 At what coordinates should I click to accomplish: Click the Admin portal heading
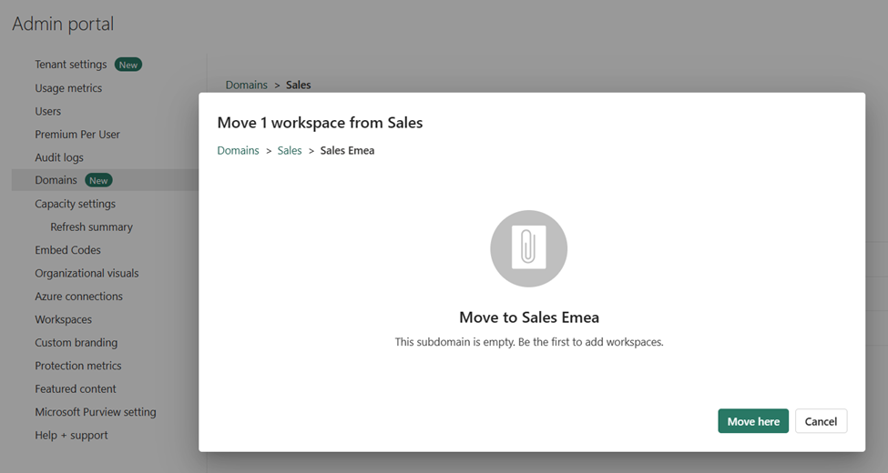point(63,24)
